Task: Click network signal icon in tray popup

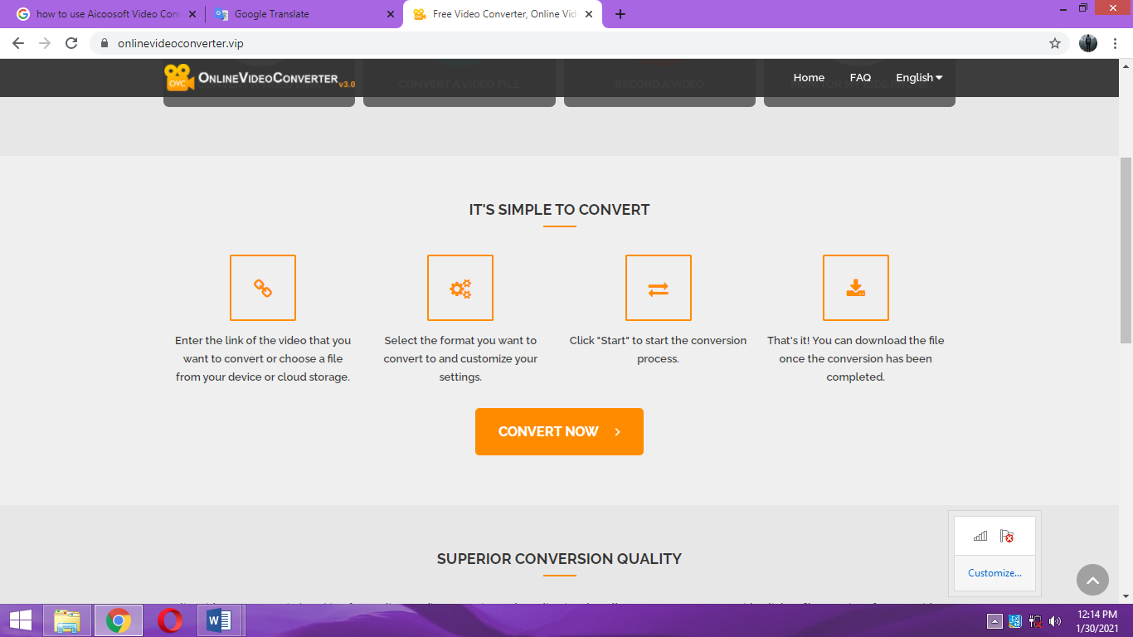Action: (x=980, y=536)
